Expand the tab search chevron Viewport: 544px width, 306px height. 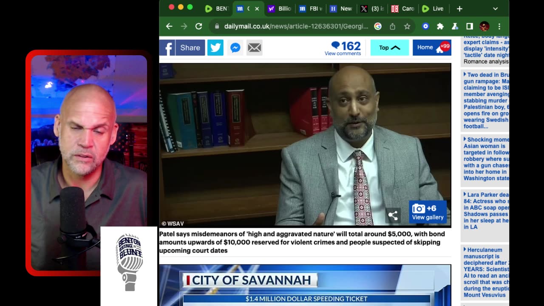[495, 8]
